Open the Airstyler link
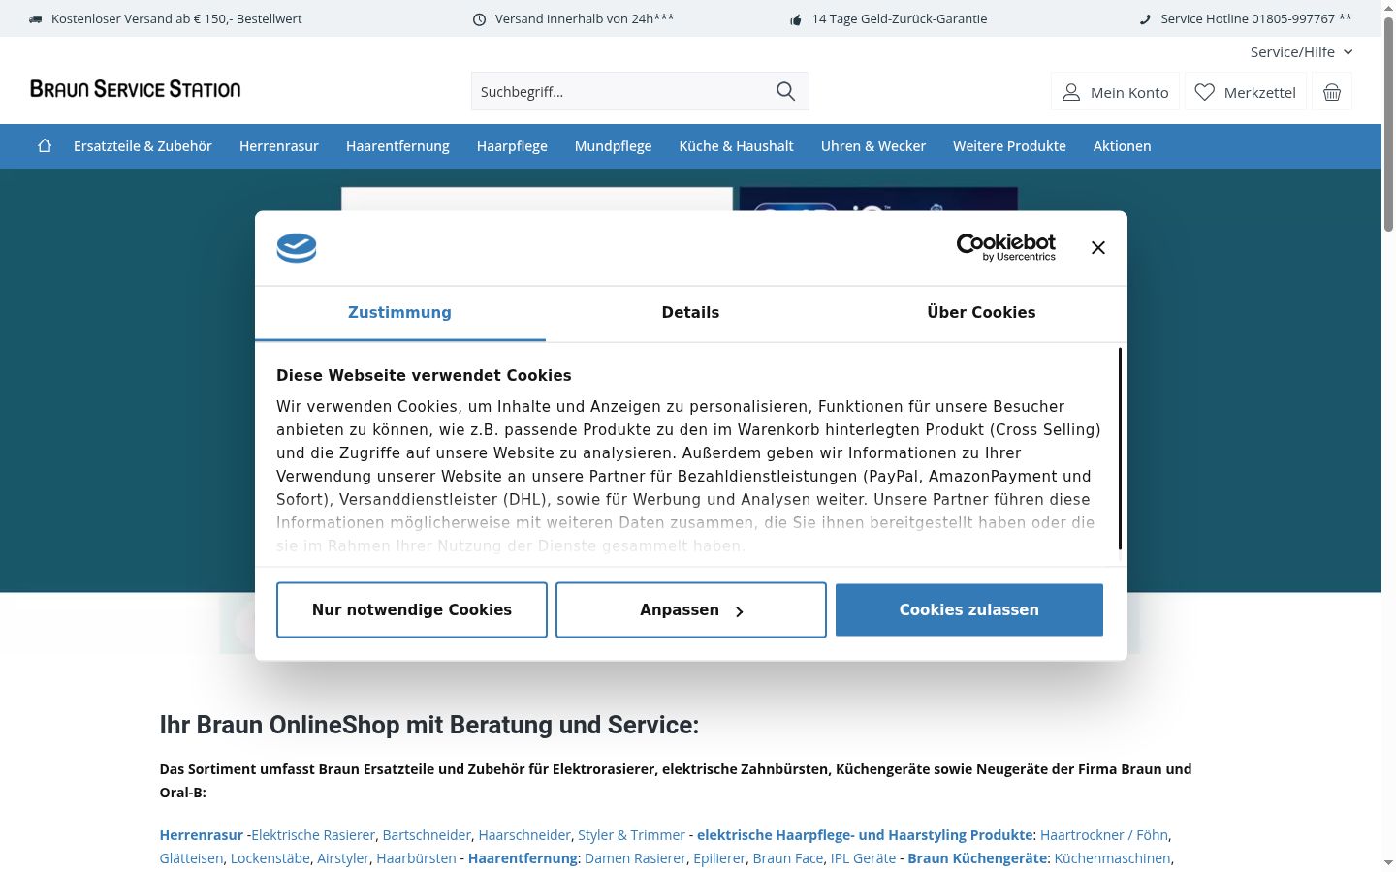Screen dimensions: 1396x872 pos(343,857)
